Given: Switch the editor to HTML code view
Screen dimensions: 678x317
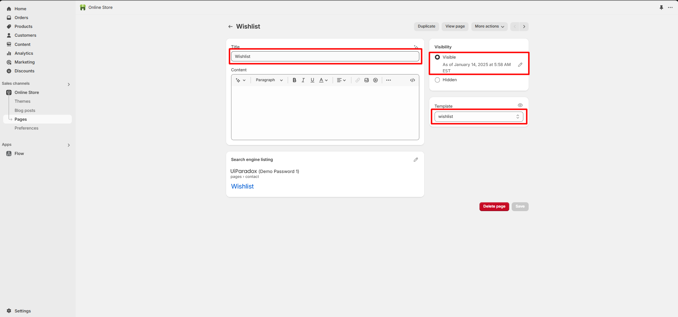Looking at the screenshot, I should 413,80.
